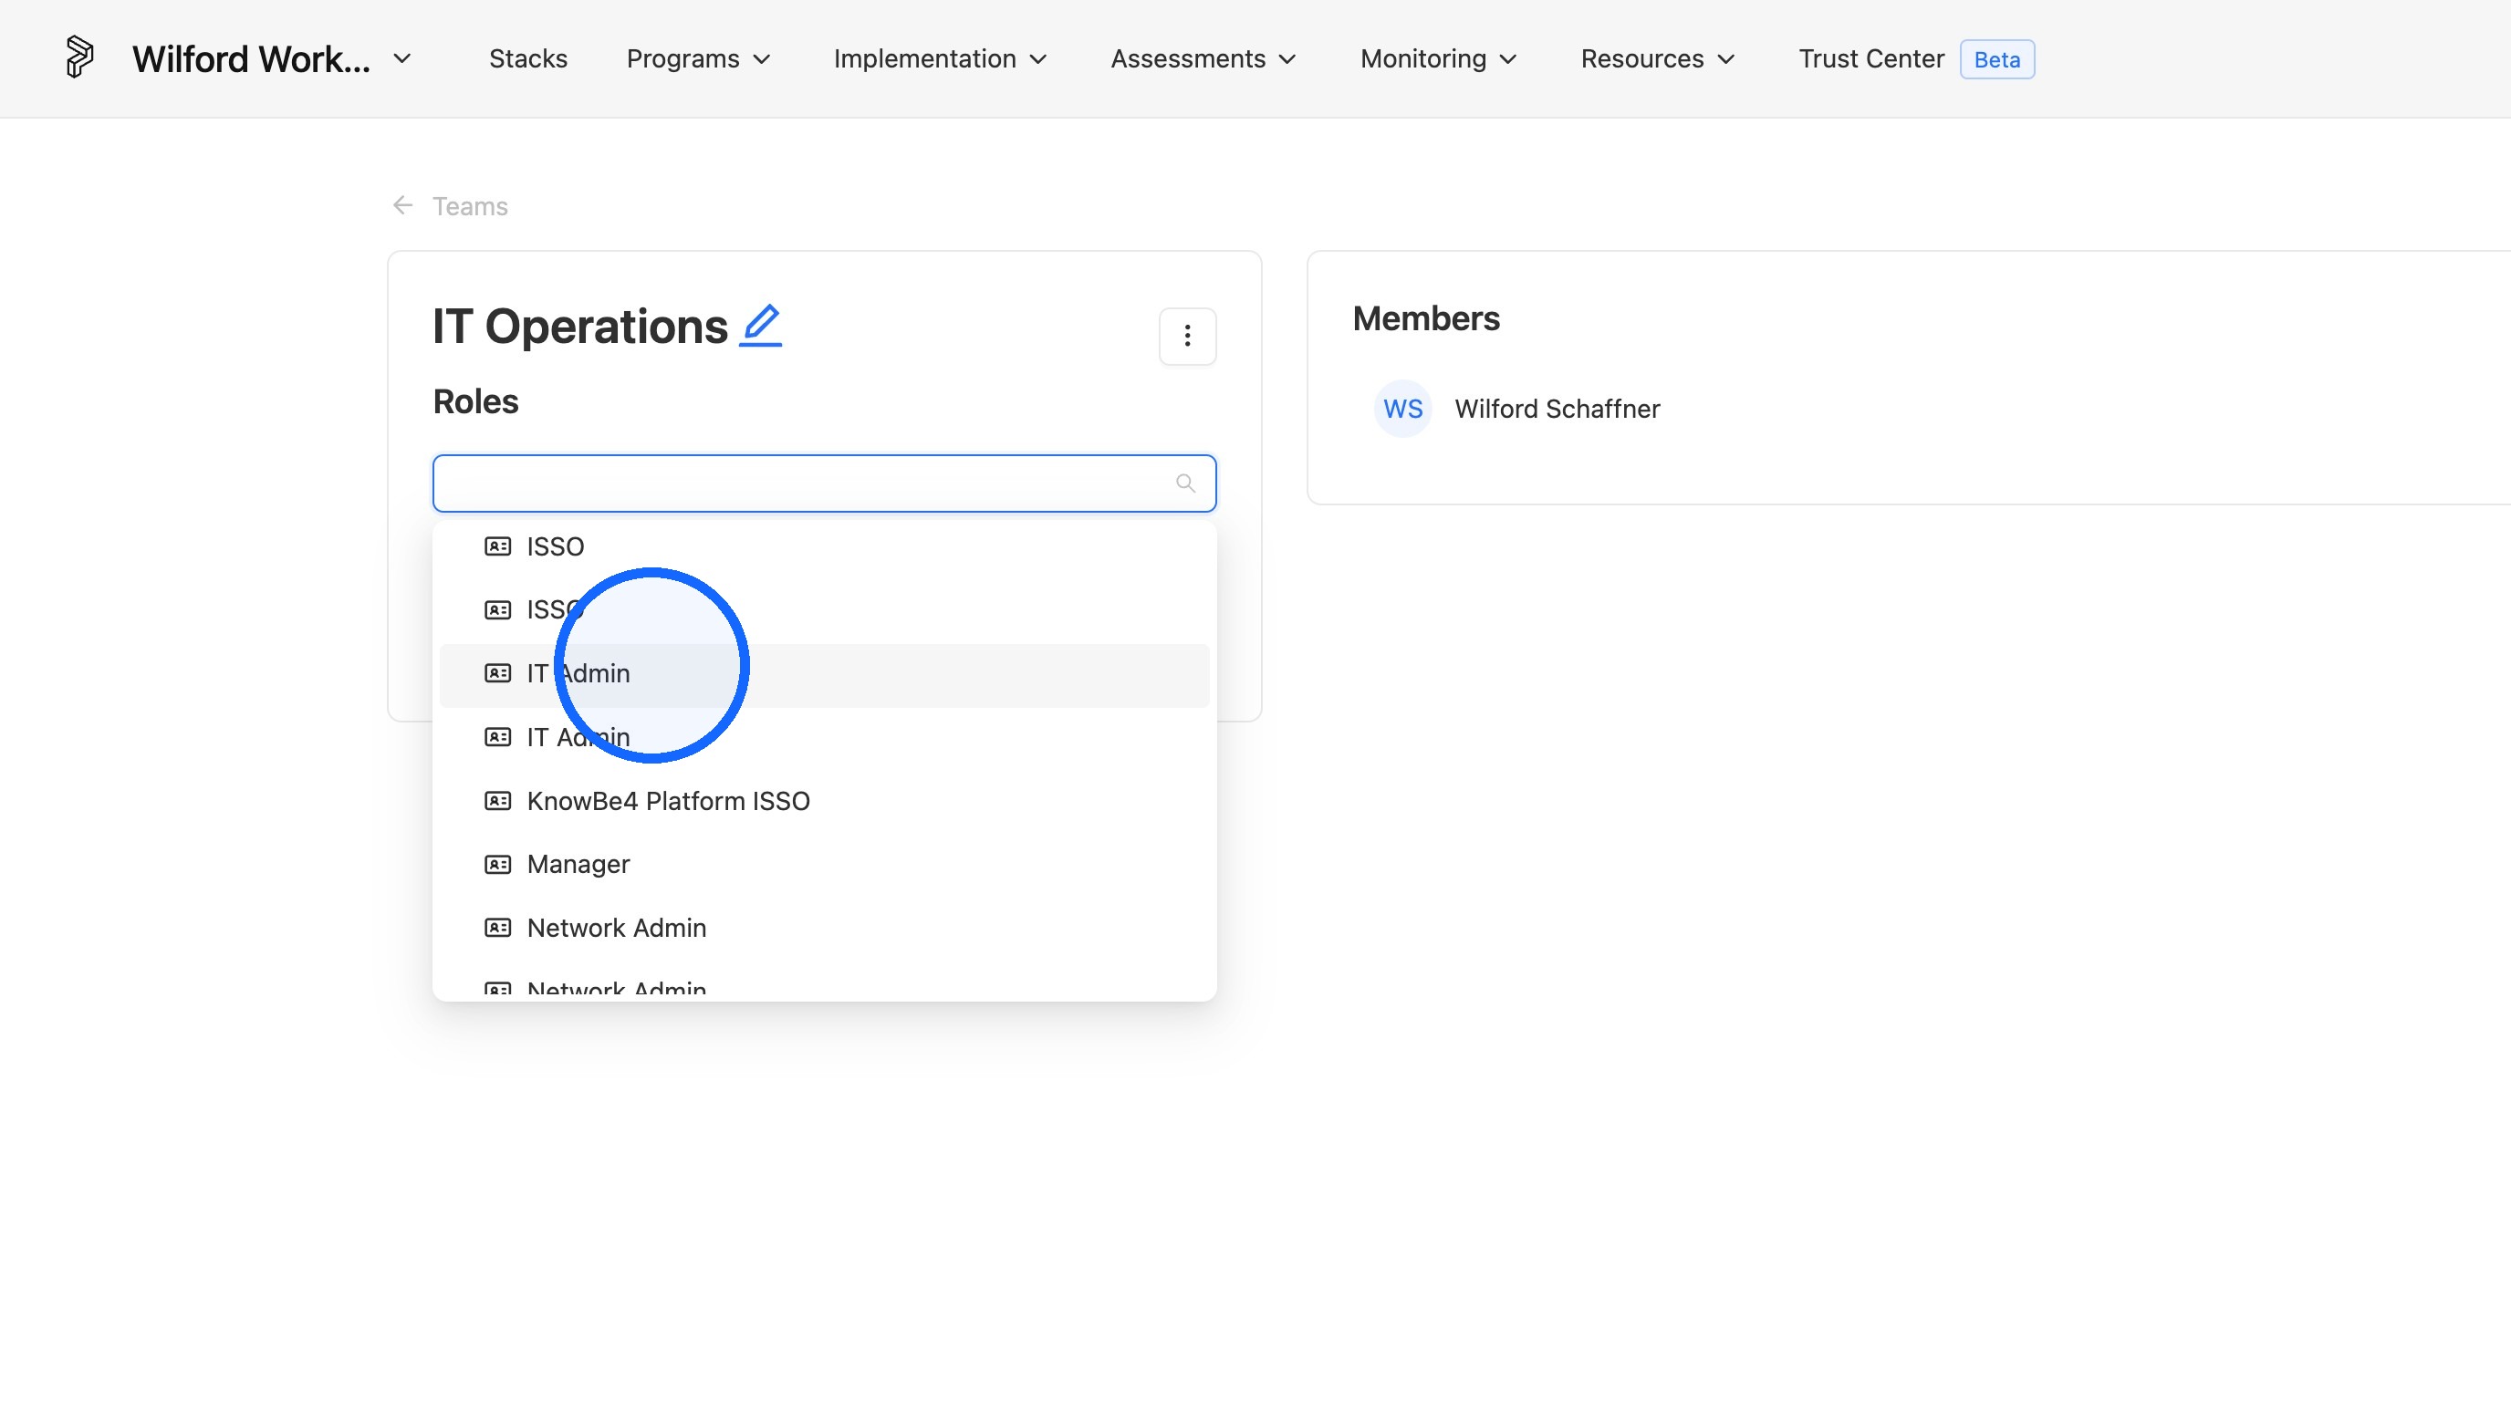Expand the Implementation menu
The image size is (2511, 1403).
[941, 58]
